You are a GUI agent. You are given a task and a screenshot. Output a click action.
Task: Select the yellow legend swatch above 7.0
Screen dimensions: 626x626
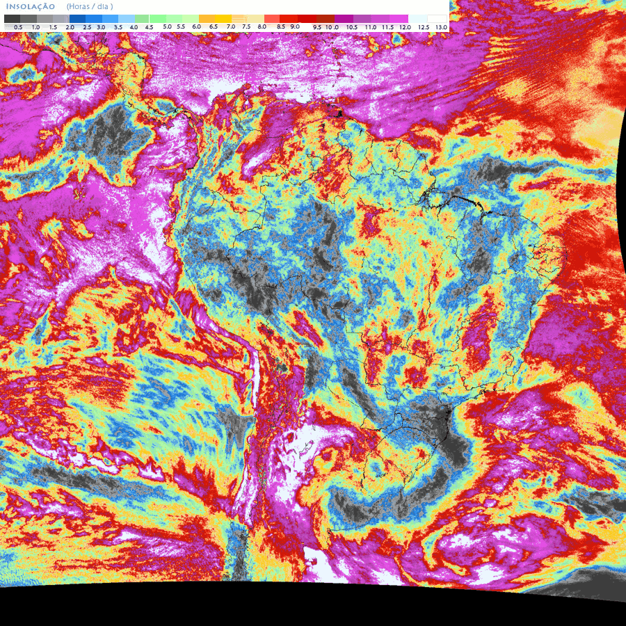tap(223, 19)
